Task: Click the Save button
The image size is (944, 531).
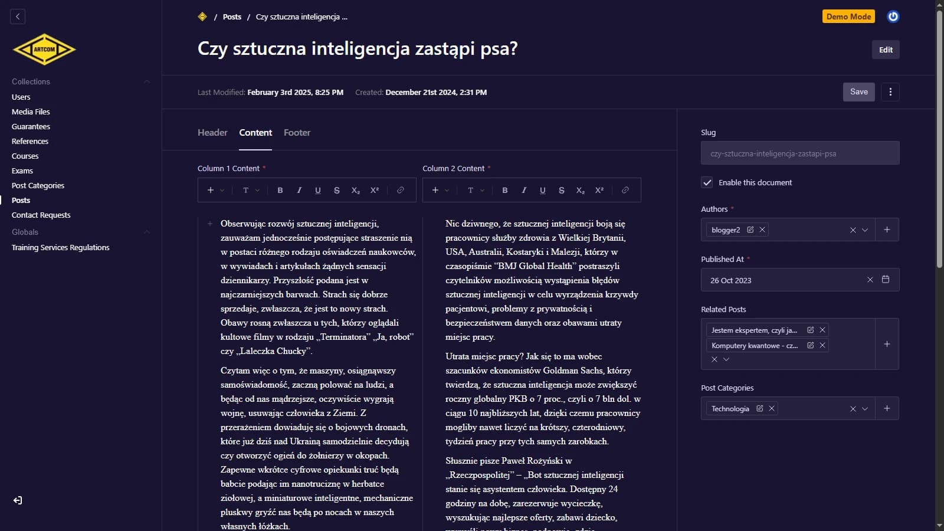Action: click(x=858, y=92)
